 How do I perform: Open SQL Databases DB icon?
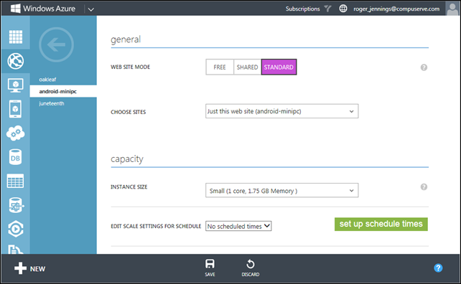tap(15, 157)
